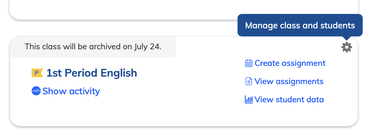Click the calendar icon beside Create assignment
The image size is (373, 135).
[x=249, y=63]
